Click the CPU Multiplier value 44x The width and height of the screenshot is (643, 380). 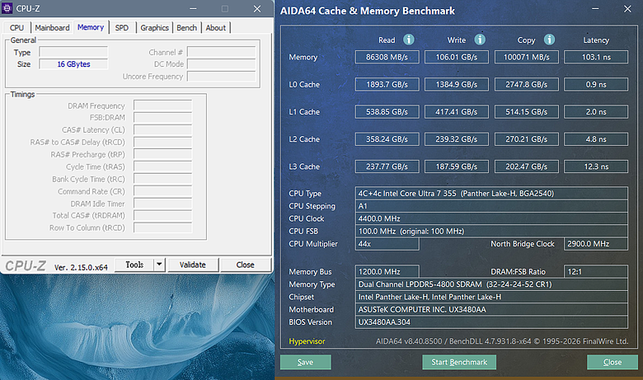(387, 244)
